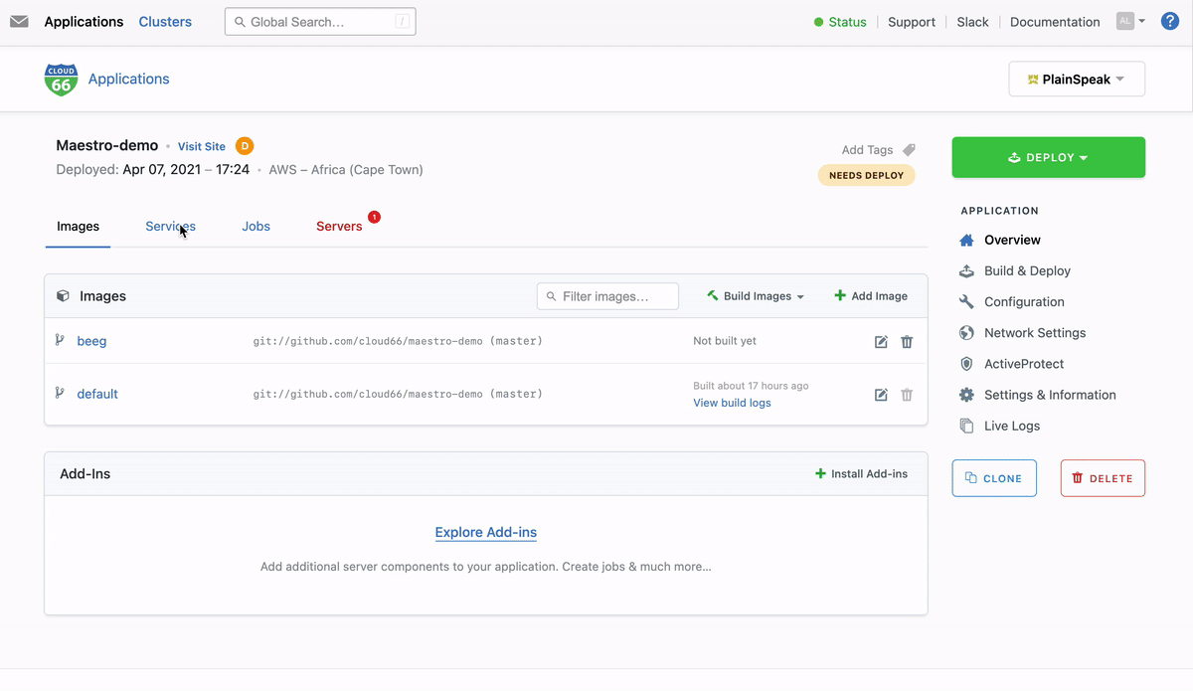Image resolution: width=1193 pixels, height=691 pixels.
Task: Click the branch icon beside default
Action: pyautogui.click(x=60, y=394)
